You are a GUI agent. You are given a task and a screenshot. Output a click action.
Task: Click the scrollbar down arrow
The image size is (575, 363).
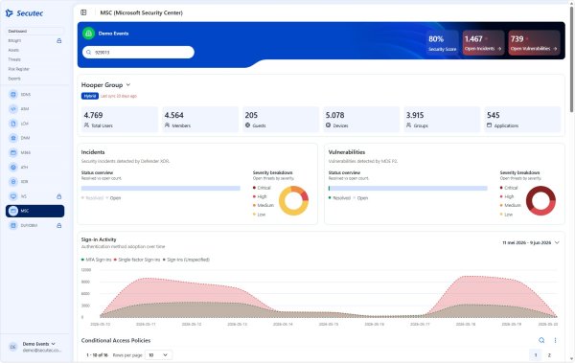[x=571, y=360]
